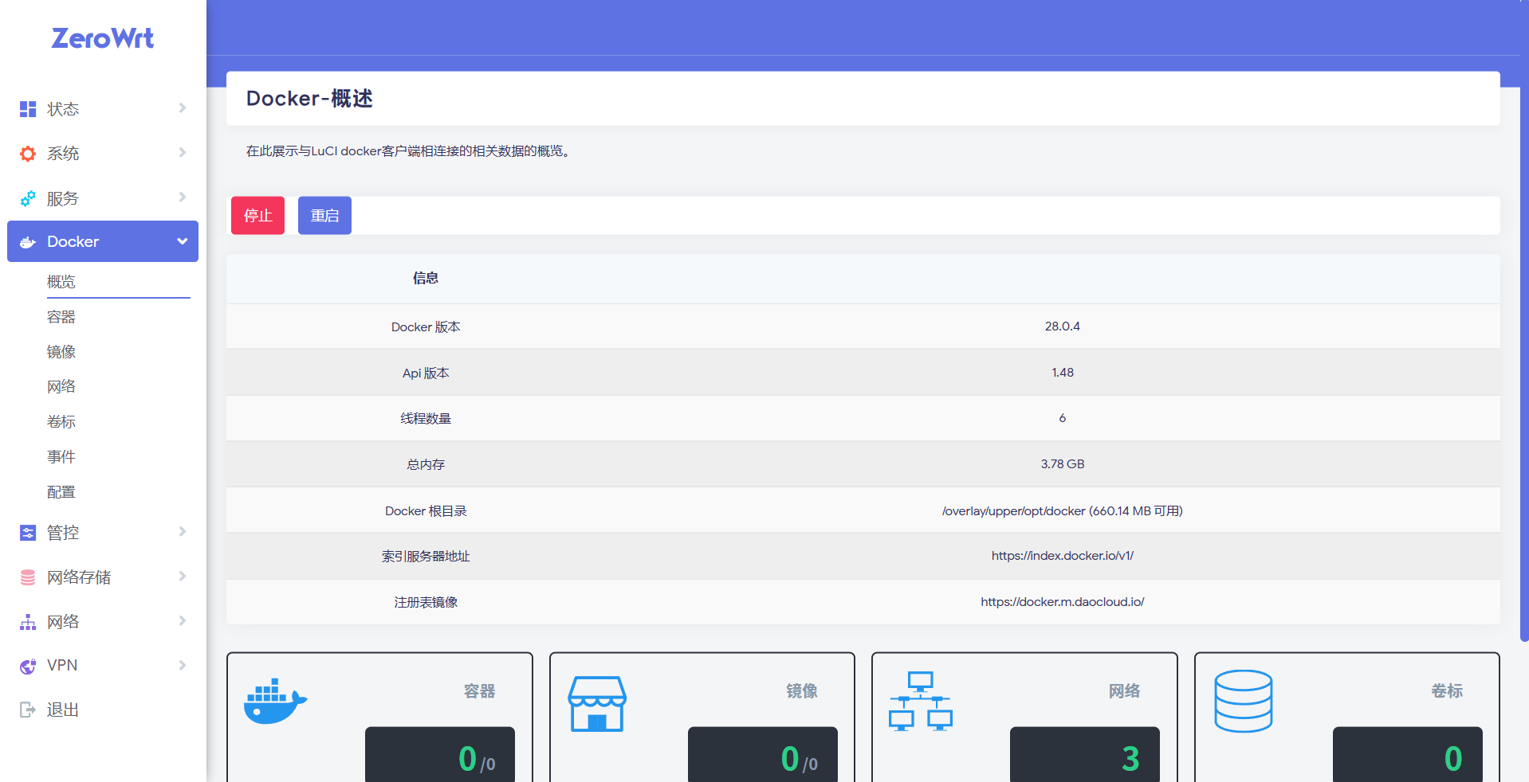Click the 服务 gears icon
The height and width of the screenshot is (782, 1529).
(28, 198)
